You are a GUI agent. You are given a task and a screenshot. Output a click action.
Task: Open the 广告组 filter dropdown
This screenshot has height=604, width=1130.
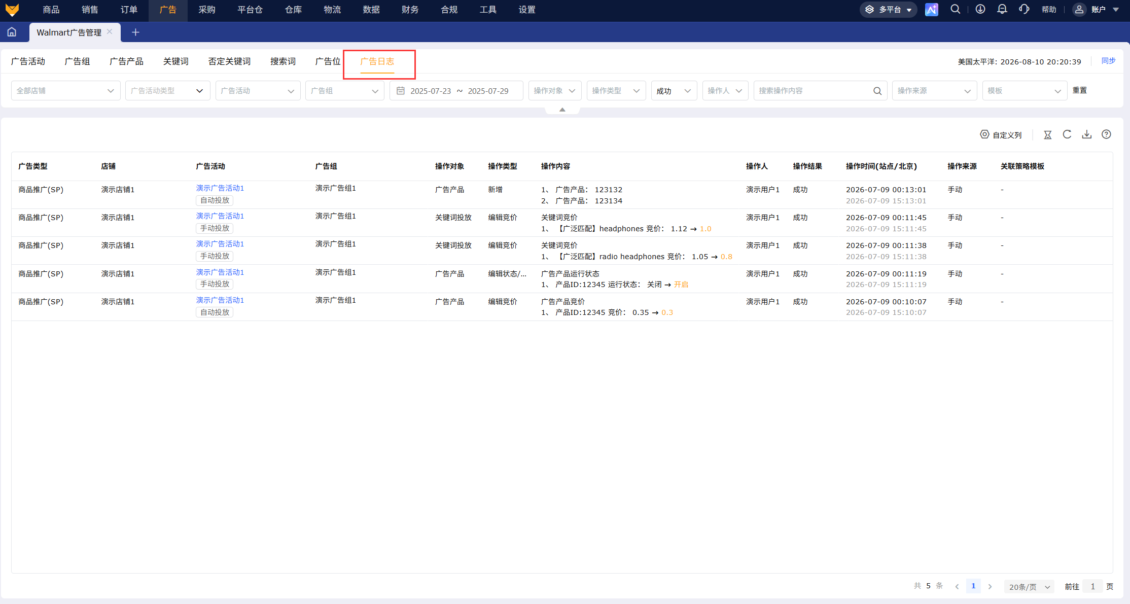[345, 91]
